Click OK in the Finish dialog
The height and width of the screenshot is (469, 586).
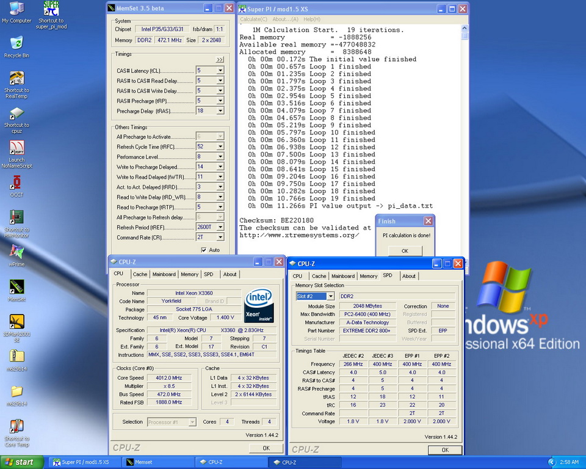pos(405,250)
